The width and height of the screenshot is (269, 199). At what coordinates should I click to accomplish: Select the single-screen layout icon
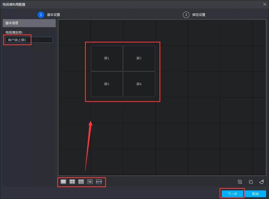tap(63, 182)
